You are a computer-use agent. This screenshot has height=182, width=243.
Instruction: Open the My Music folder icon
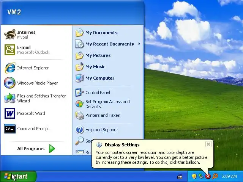click(79, 67)
